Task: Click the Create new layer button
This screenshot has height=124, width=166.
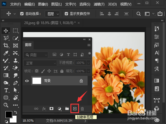Action: (x=75, y=109)
